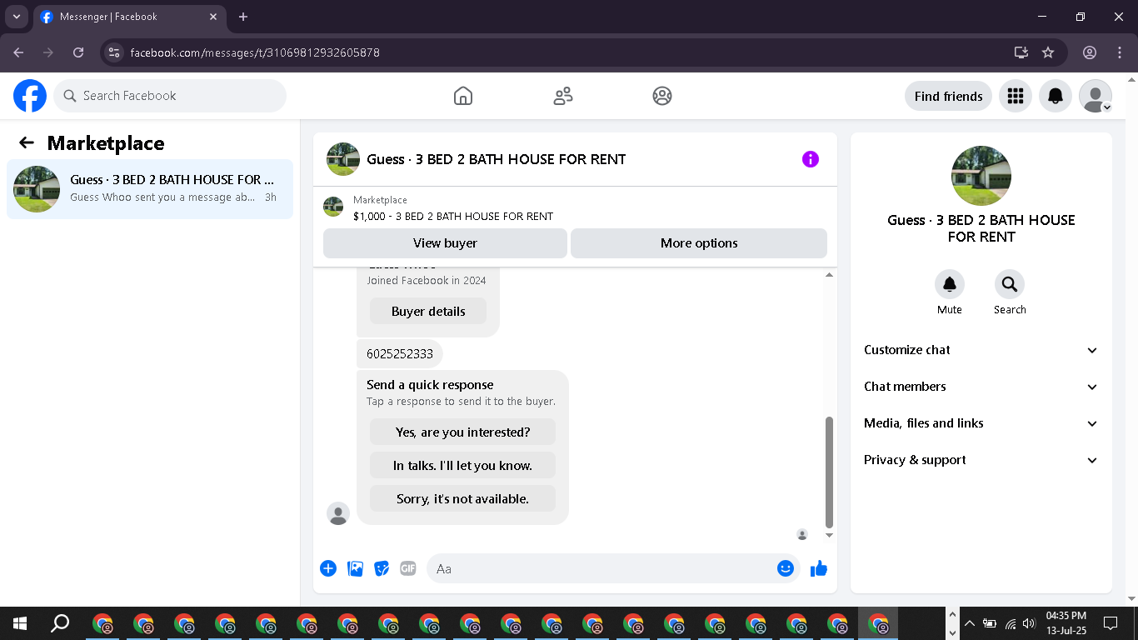Expand Privacy & support section

[981, 460]
